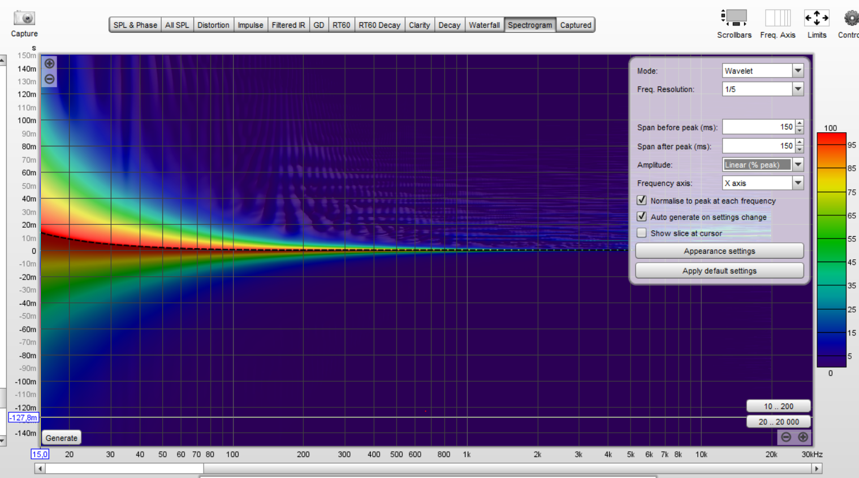The width and height of the screenshot is (859, 478).
Task: Enable Show slice at cursor
Action: tap(642, 233)
